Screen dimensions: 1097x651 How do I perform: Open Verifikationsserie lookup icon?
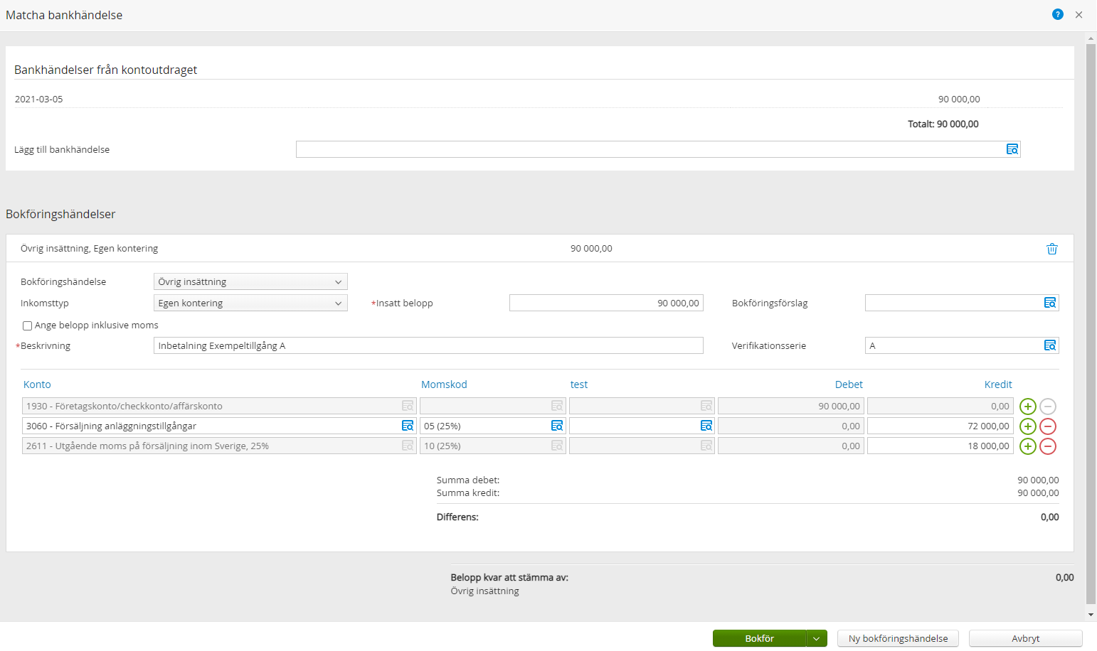[1049, 345]
